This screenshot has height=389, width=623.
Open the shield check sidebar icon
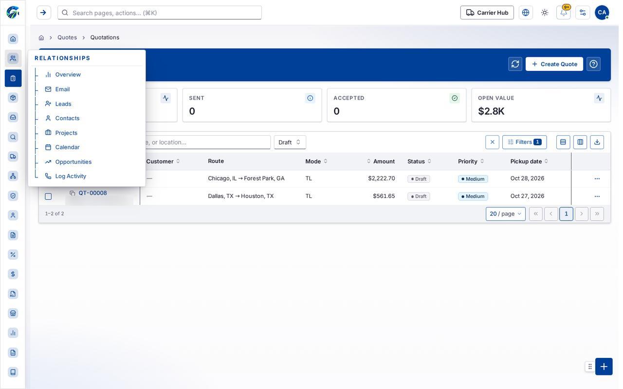pyautogui.click(x=13, y=196)
